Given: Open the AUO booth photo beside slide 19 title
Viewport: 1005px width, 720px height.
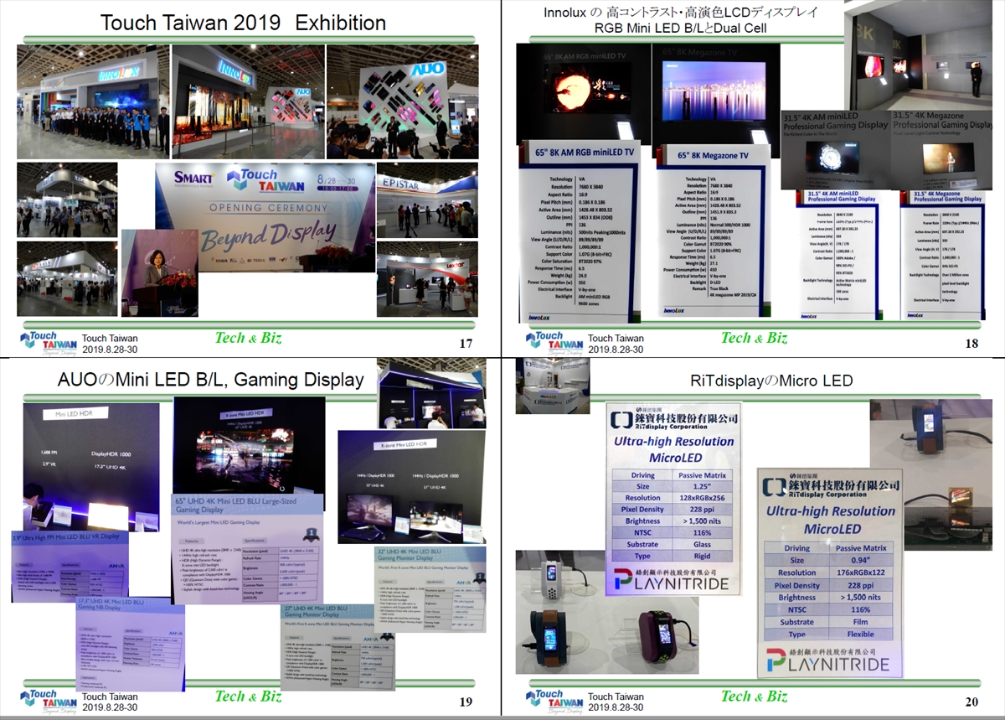Looking at the screenshot, I should (x=431, y=394).
